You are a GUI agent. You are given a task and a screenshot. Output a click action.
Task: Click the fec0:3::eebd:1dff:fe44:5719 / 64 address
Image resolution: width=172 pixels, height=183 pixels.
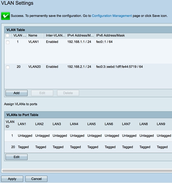[119, 67]
